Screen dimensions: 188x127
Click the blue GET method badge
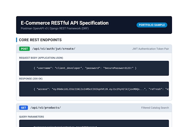(x=23, y=108)
